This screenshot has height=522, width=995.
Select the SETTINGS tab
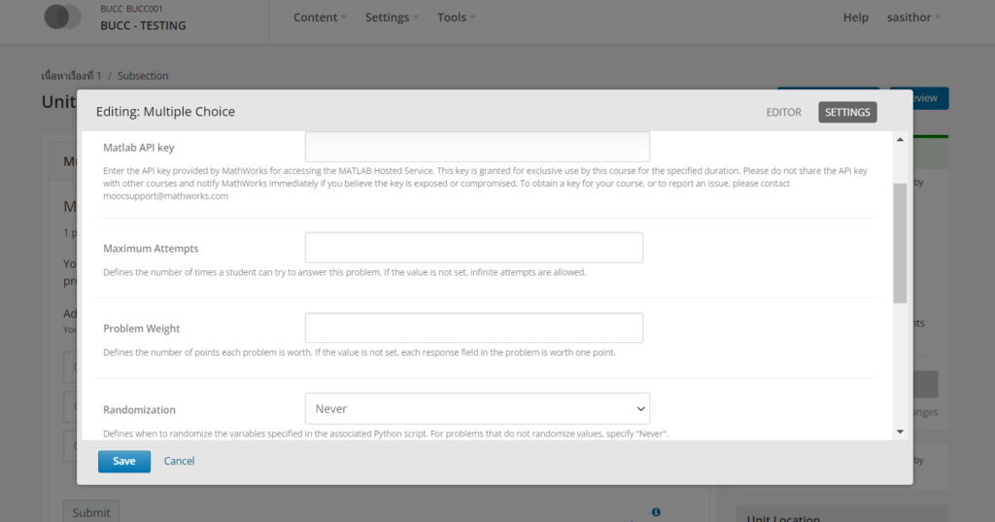pyautogui.click(x=847, y=113)
